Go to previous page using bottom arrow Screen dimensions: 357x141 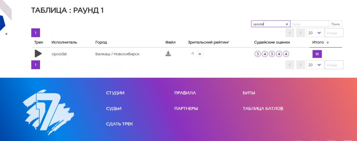(290, 65)
